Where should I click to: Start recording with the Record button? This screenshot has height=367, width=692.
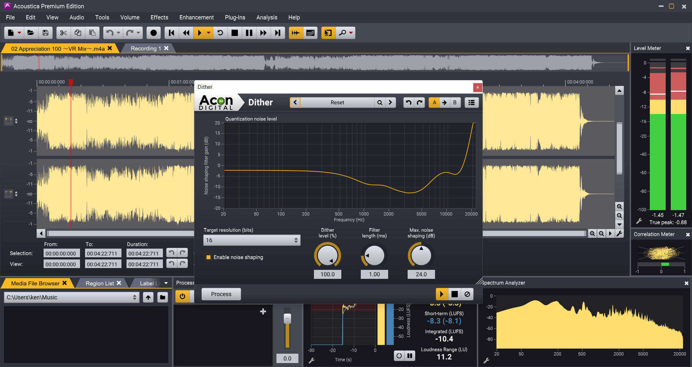[154, 33]
